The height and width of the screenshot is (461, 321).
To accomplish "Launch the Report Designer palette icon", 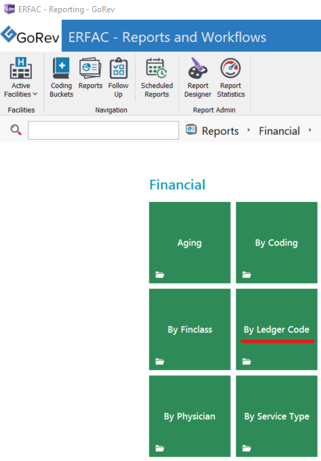I will (197, 68).
